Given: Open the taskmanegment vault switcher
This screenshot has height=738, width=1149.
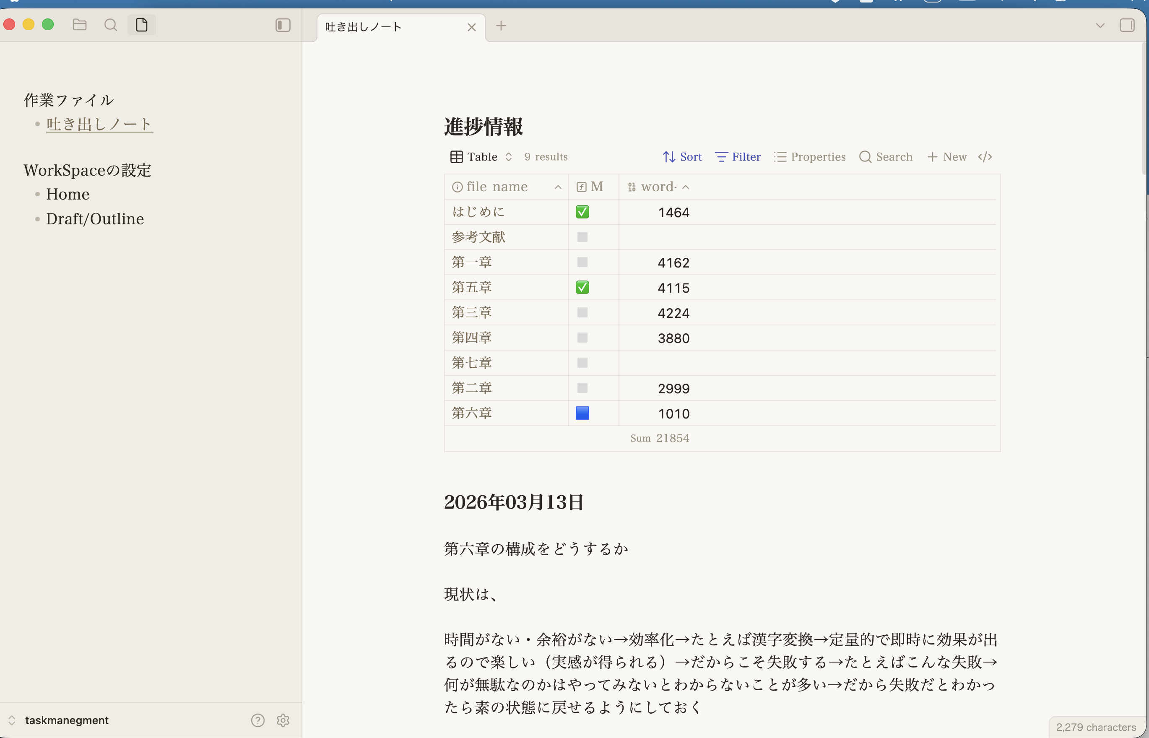Looking at the screenshot, I should click(60, 720).
